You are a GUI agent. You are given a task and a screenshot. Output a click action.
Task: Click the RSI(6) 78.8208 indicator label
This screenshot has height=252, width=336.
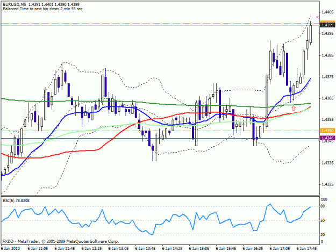[16, 200]
